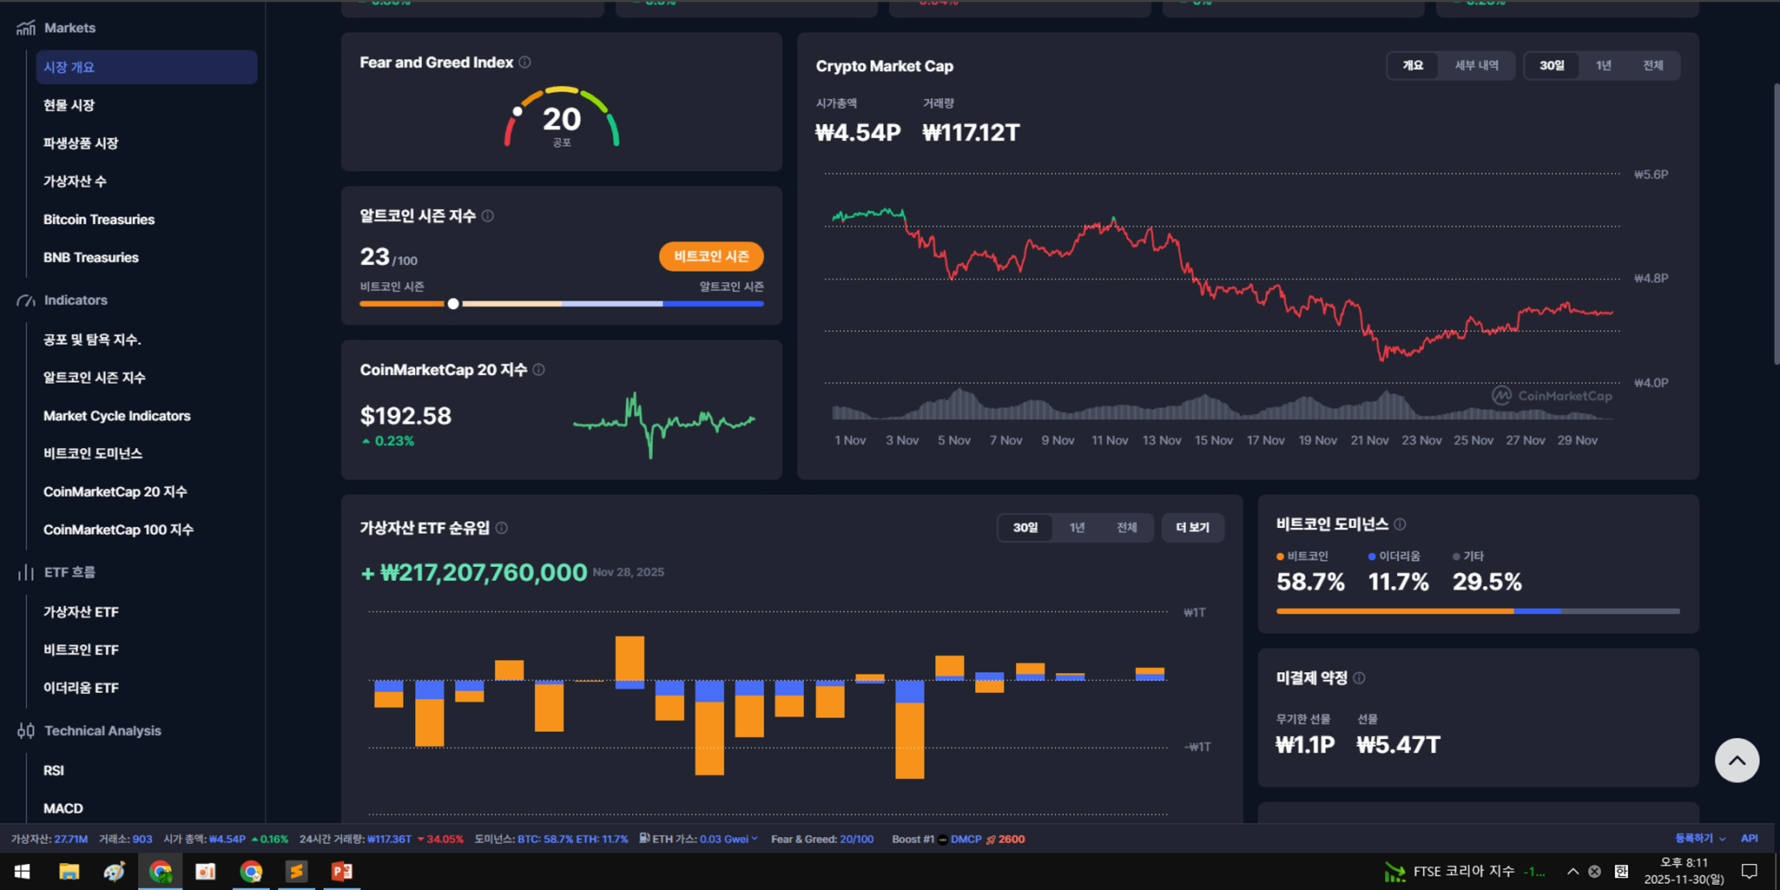Open 비트코인 ETF in the sidebar
This screenshot has width=1780, height=890.
pyautogui.click(x=81, y=649)
